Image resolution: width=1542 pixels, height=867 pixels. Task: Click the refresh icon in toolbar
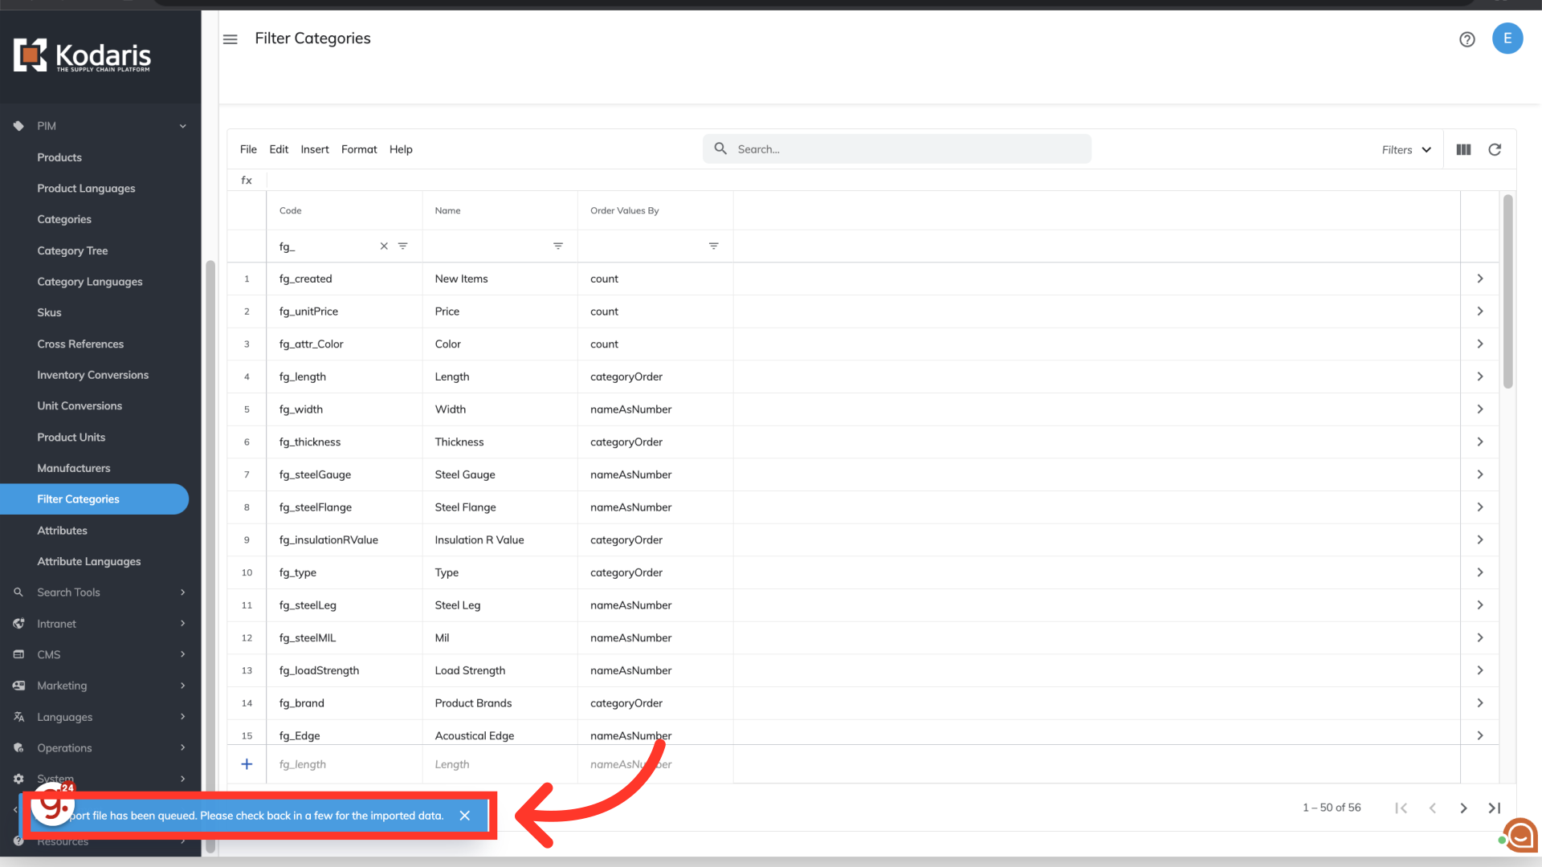(x=1495, y=149)
